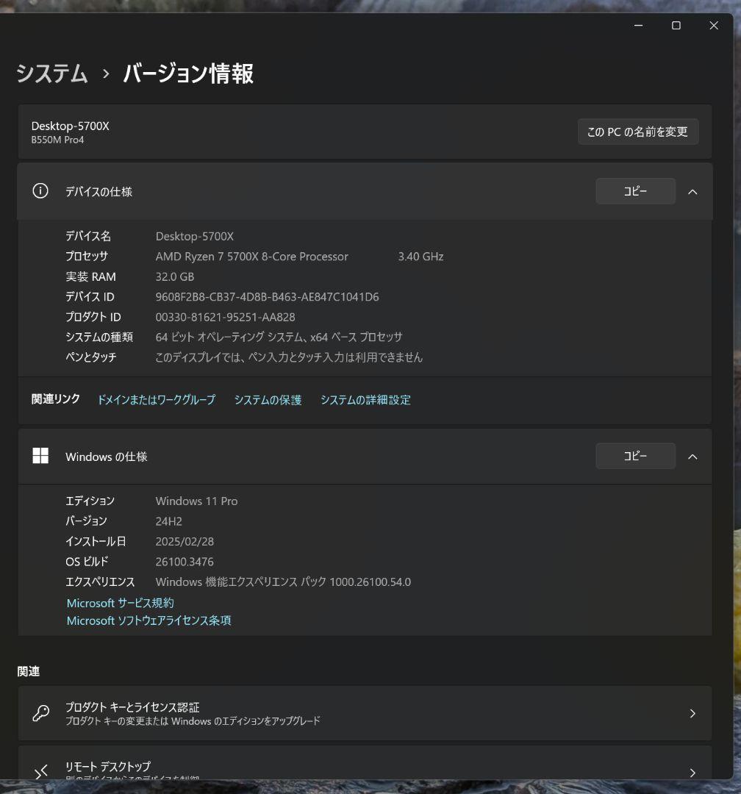Open システムの保護 settings
Viewport: 741px width, 794px height.
[268, 400]
